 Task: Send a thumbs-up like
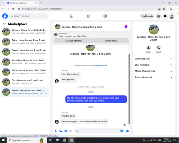pos(127,131)
